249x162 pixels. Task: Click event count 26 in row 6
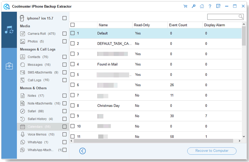pyautogui.click(x=172, y=85)
